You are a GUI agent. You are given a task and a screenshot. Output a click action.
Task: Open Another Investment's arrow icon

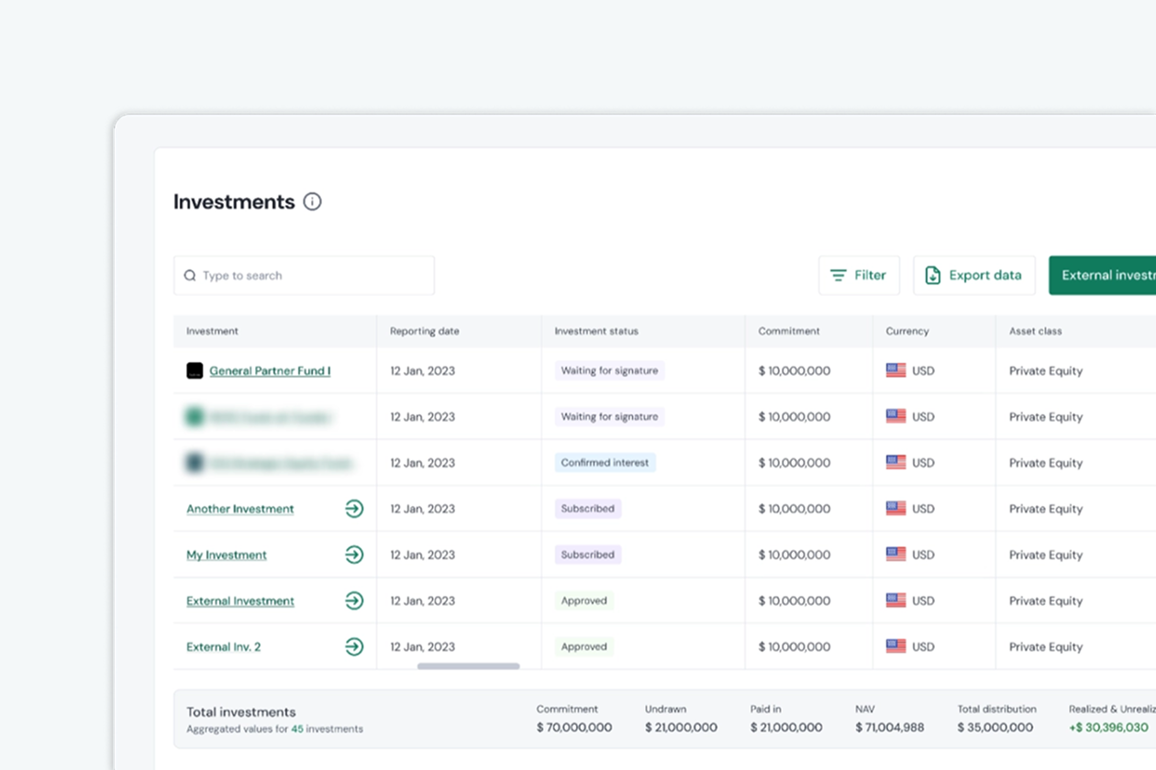(x=354, y=509)
